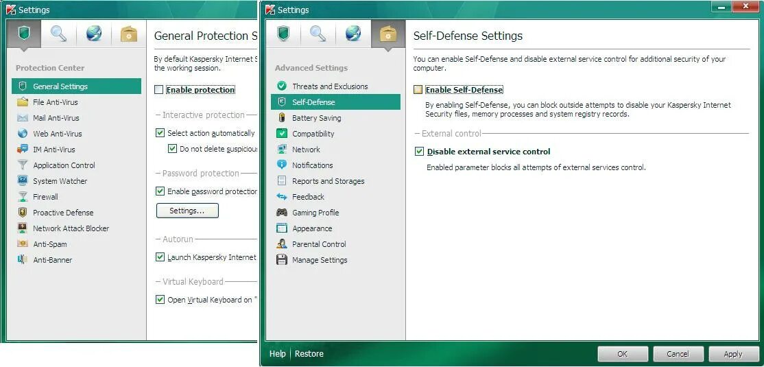Image resolution: width=764 pixels, height=367 pixels.
Task: Uncheck Do not delete suspicious checkbox
Action: coord(172,149)
